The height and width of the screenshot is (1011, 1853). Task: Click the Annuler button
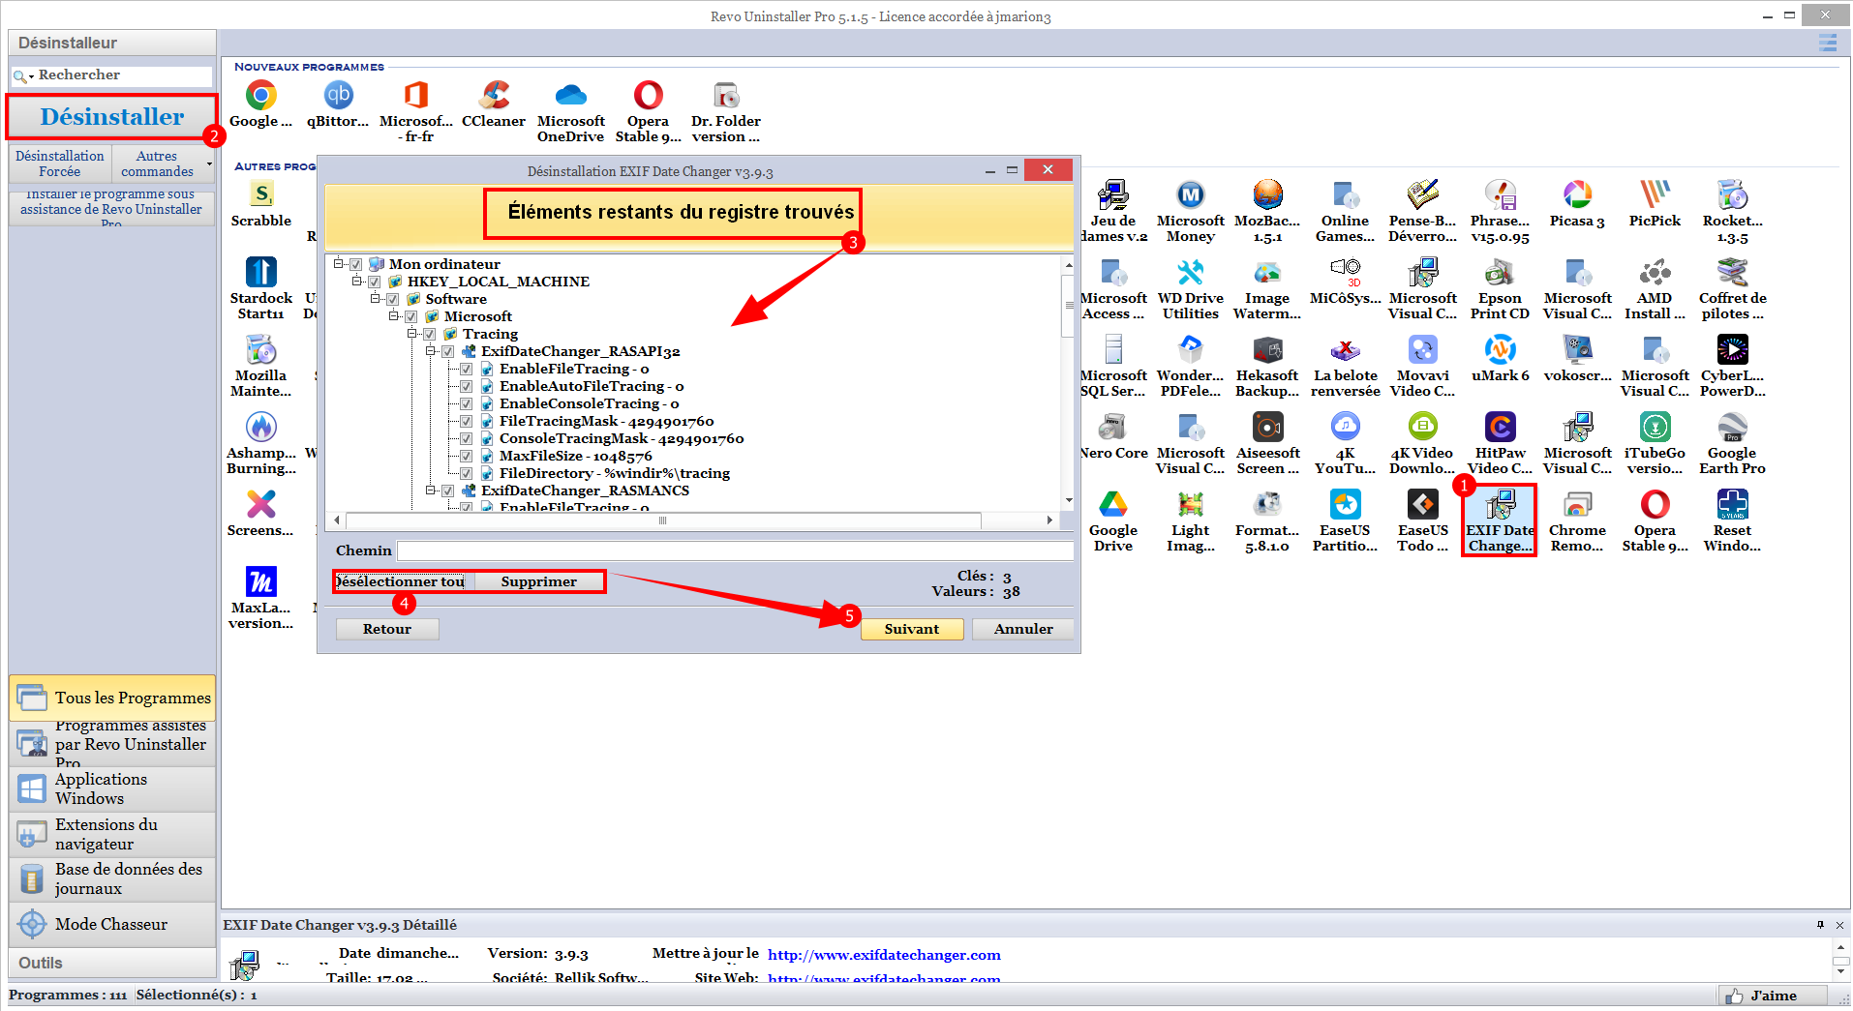tap(1023, 629)
